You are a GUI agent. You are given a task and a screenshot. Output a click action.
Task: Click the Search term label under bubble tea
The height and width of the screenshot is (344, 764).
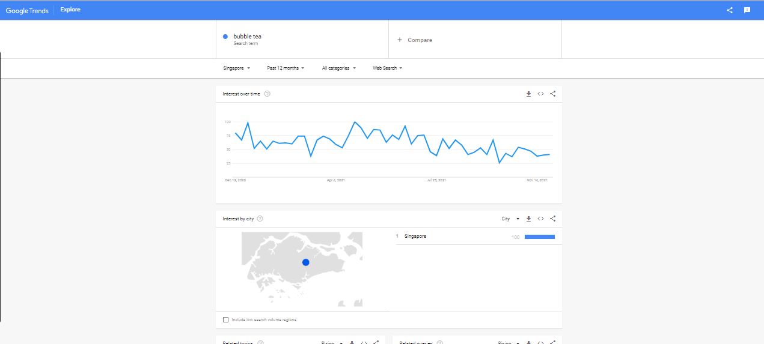pos(245,44)
